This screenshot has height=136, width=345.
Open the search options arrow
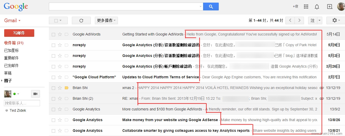tap(200, 7)
